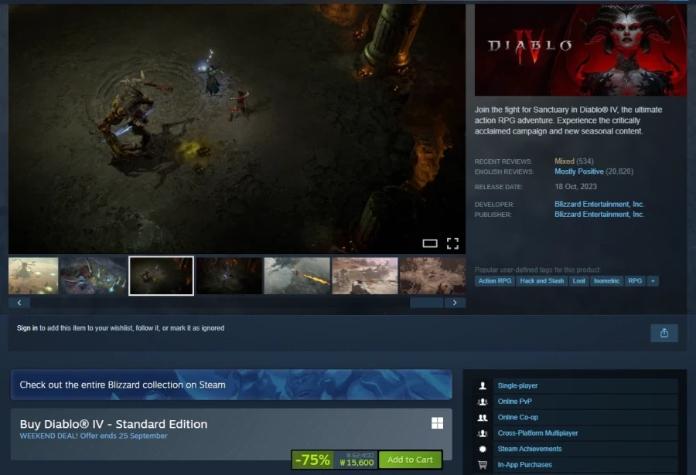Open the Blizzard Entertainment developer link
The width and height of the screenshot is (696, 475).
tap(599, 204)
